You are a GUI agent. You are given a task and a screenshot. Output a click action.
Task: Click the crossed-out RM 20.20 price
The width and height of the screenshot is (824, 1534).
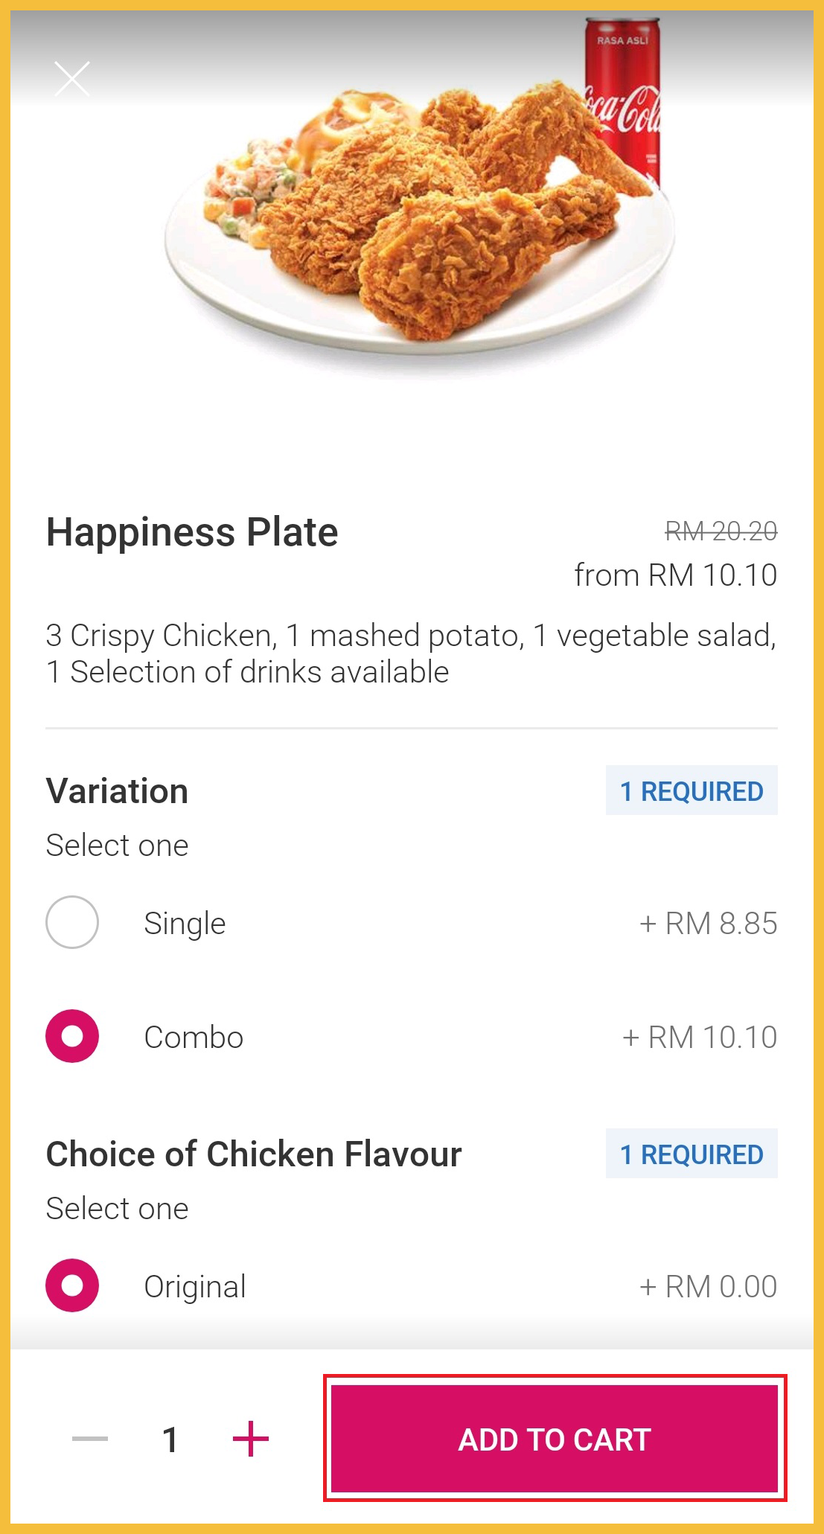pos(721,531)
